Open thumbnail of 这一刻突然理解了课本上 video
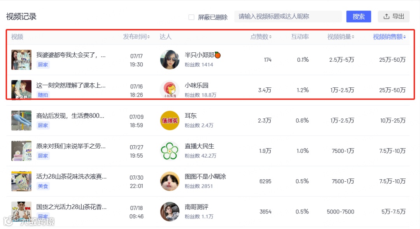Screen dimensions: 420x229 coord(21,90)
